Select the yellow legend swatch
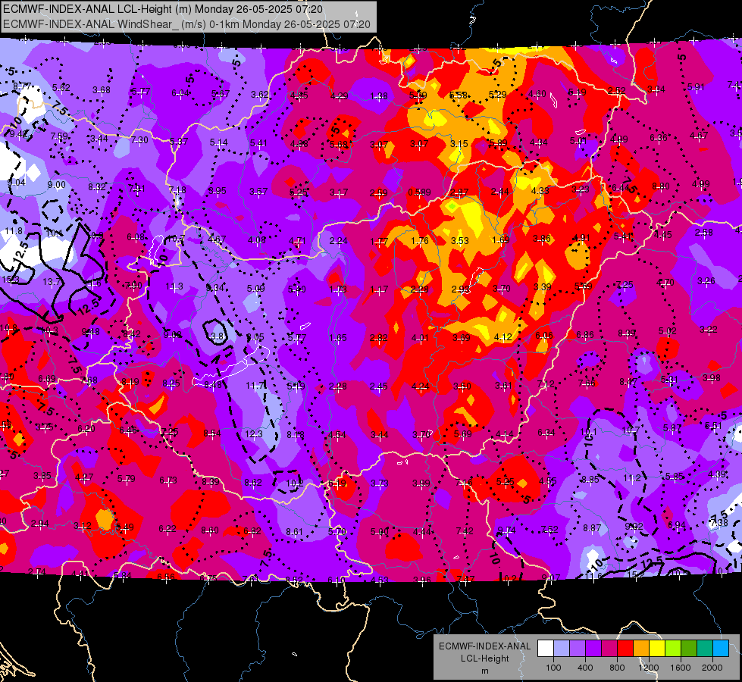Viewport: 742px width, 682px height. (657, 648)
